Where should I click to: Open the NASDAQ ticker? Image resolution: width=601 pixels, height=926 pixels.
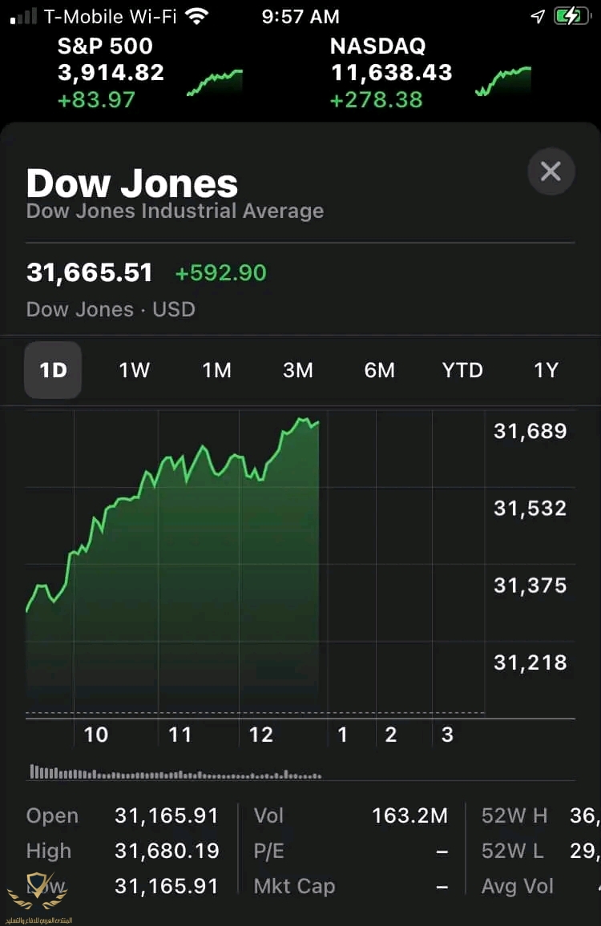(x=391, y=72)
